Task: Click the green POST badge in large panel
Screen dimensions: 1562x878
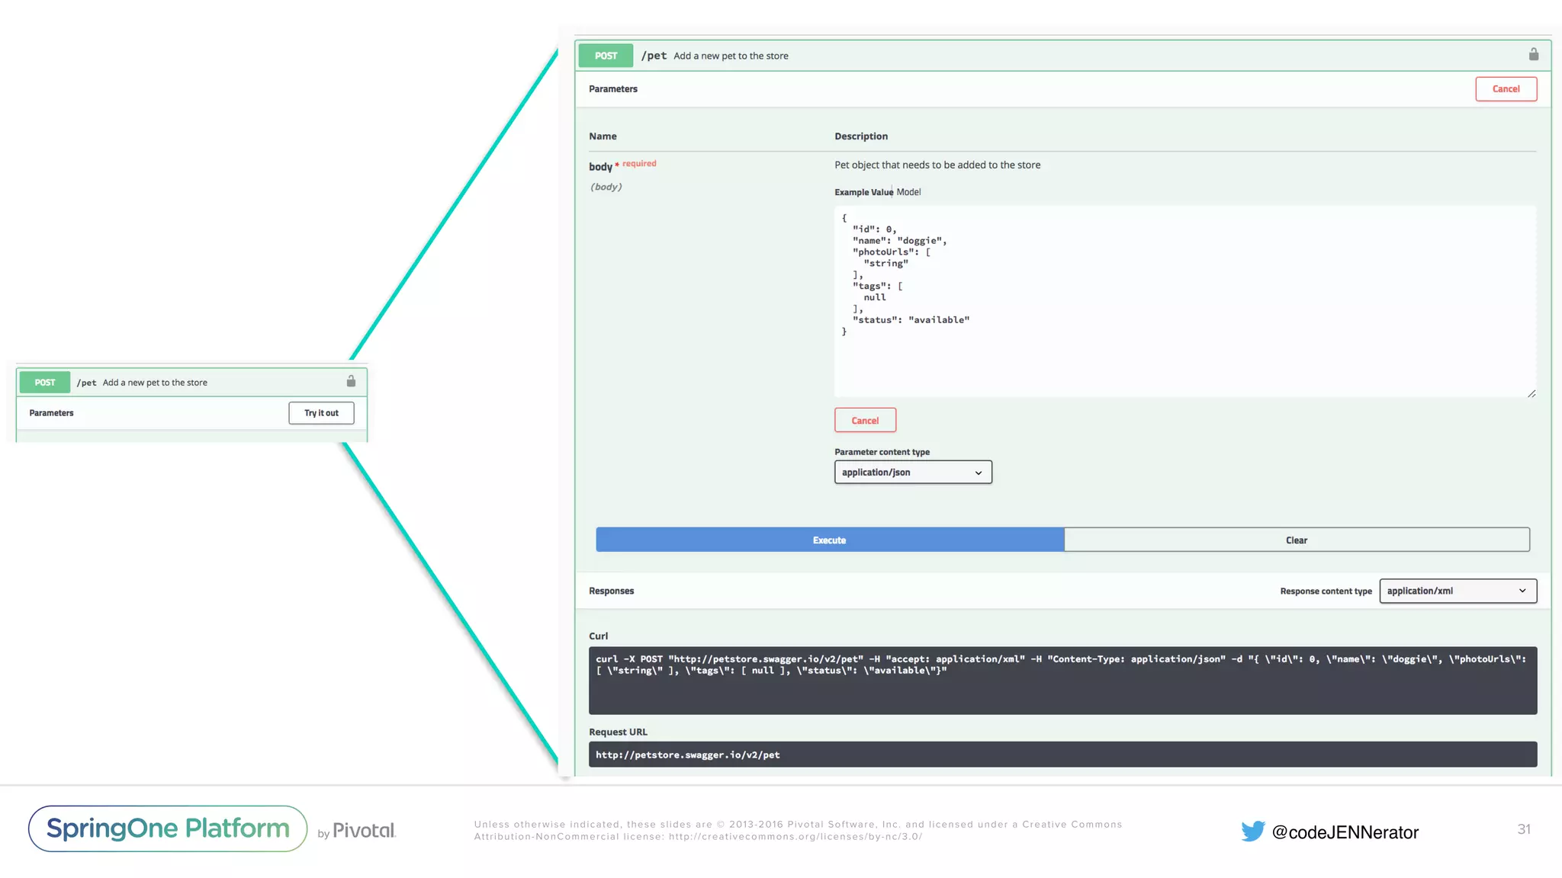Action: [606, 56]
